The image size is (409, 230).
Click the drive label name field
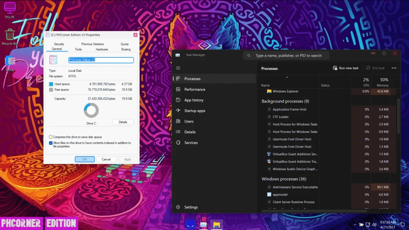click(101, 60)
